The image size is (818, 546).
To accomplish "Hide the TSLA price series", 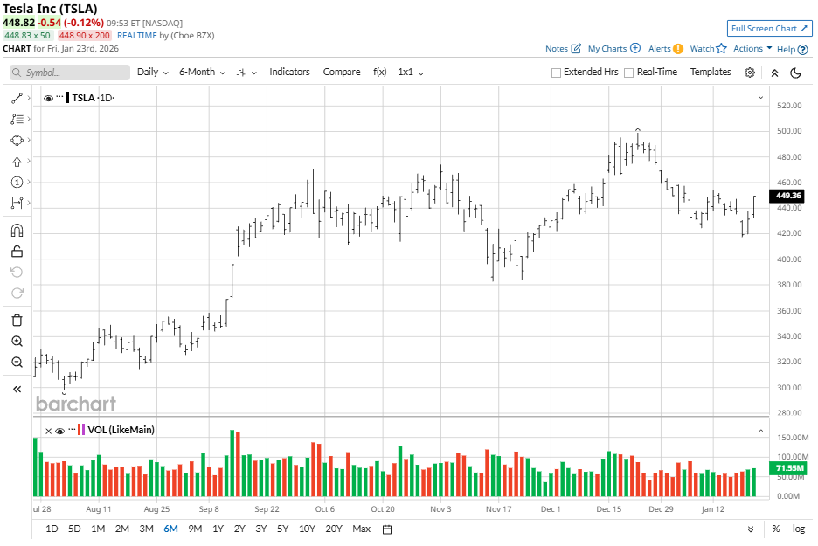I will (x=48, y=98).
